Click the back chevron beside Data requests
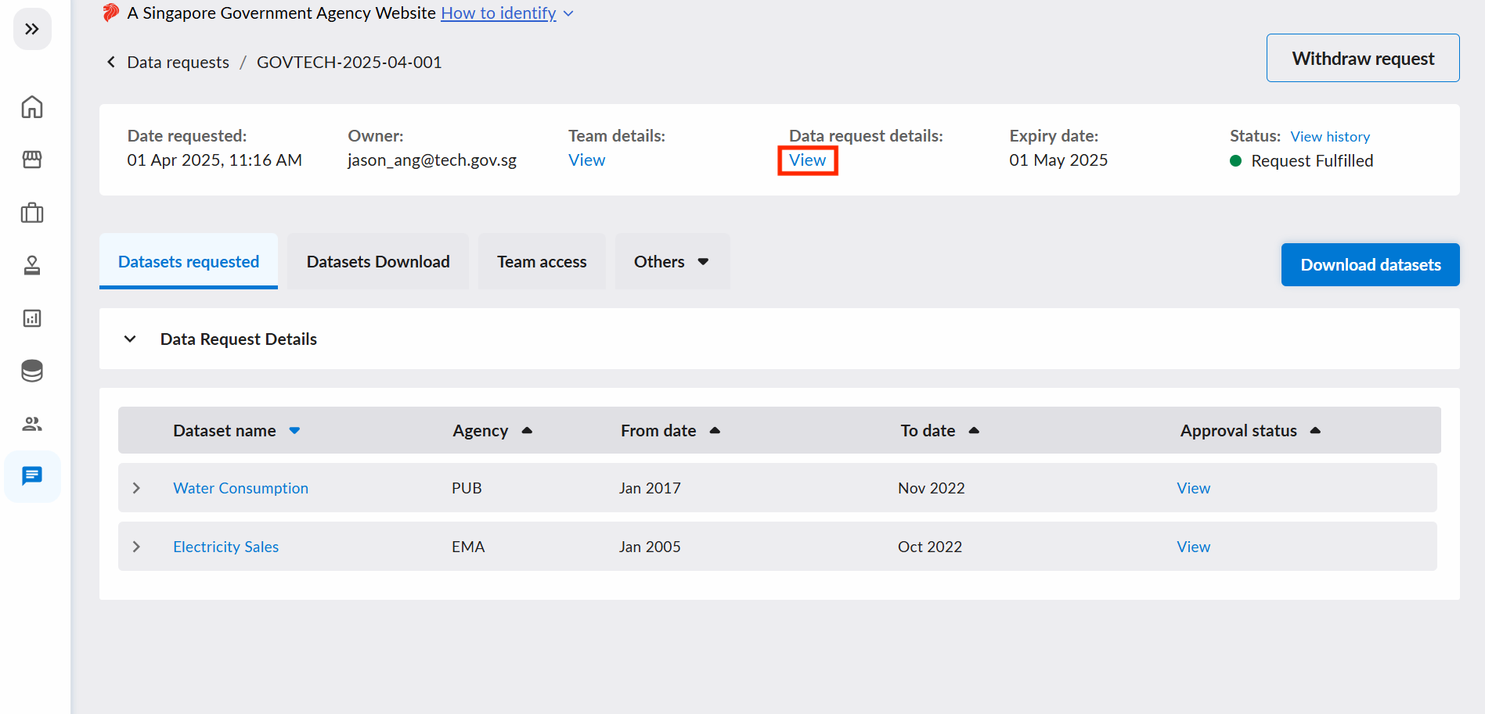The height and width of the screenshot is (714, 1485). (x=111, y=62)
